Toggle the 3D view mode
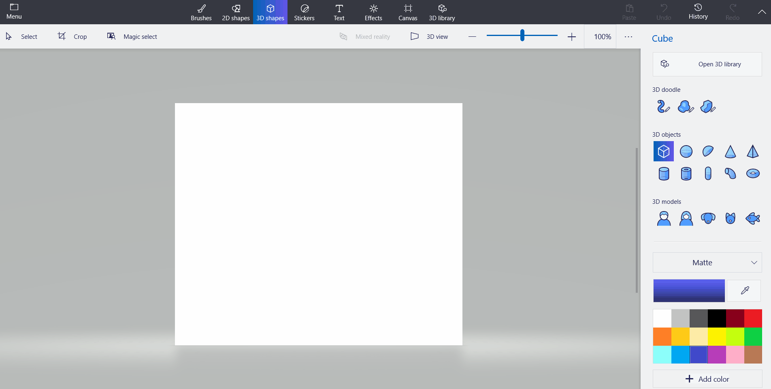The image size is (771, 389). pos(429,36)
